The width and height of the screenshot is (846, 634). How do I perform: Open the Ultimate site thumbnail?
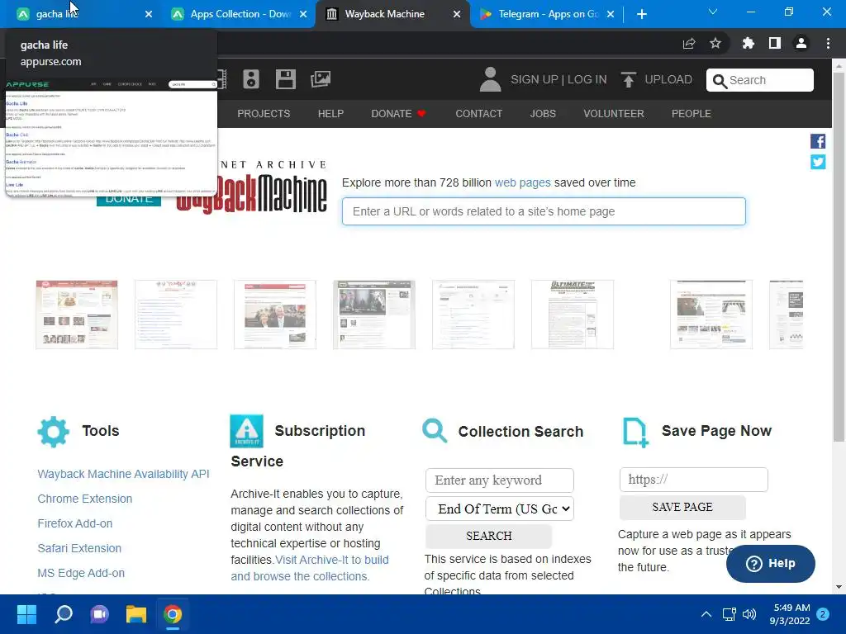(573, 315)
